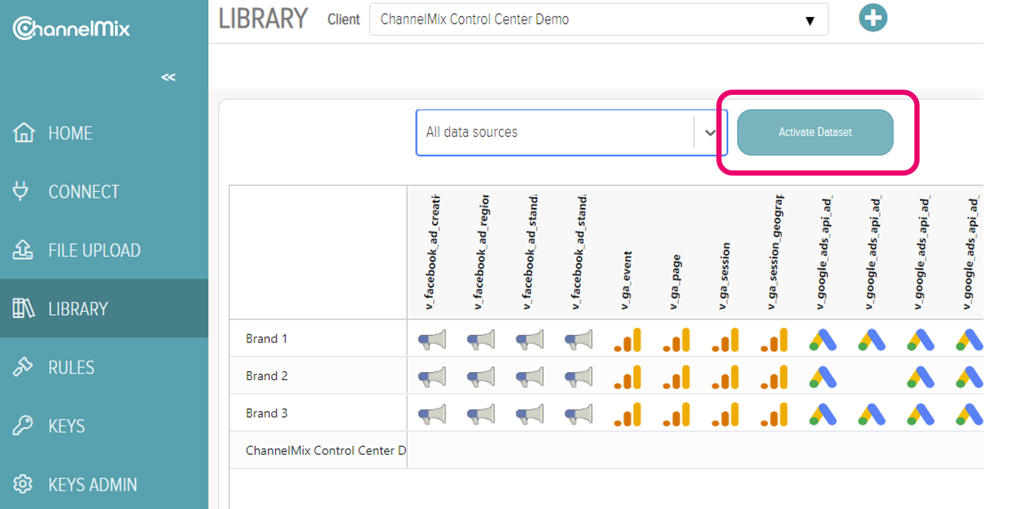This screenshot has width=1013, height=509.
Task: Select Brand 1 v_ga_page analytics icon
Action: tap(676, 339)
